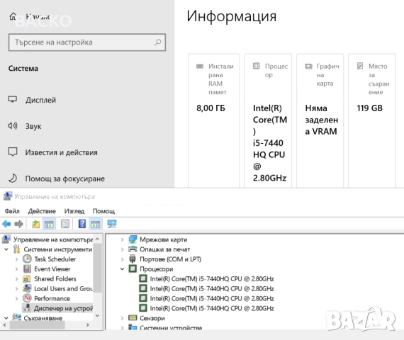Click the scan for hardware changes monitor icon
404x340 pixels.
tap(112, 224)
